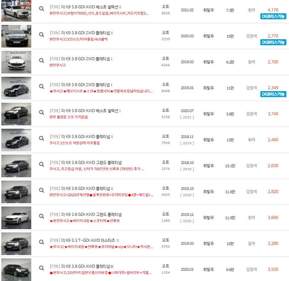Open quick view magnifier for the white 3,660 listing
289x281 pixels.
click(x=41, y=216)
